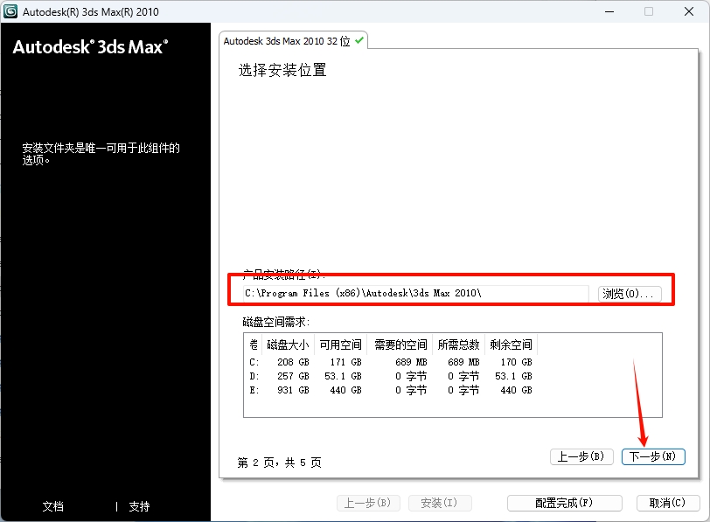
Task: Click the Browse (浏览) button
Action: (x=629, y=292)
